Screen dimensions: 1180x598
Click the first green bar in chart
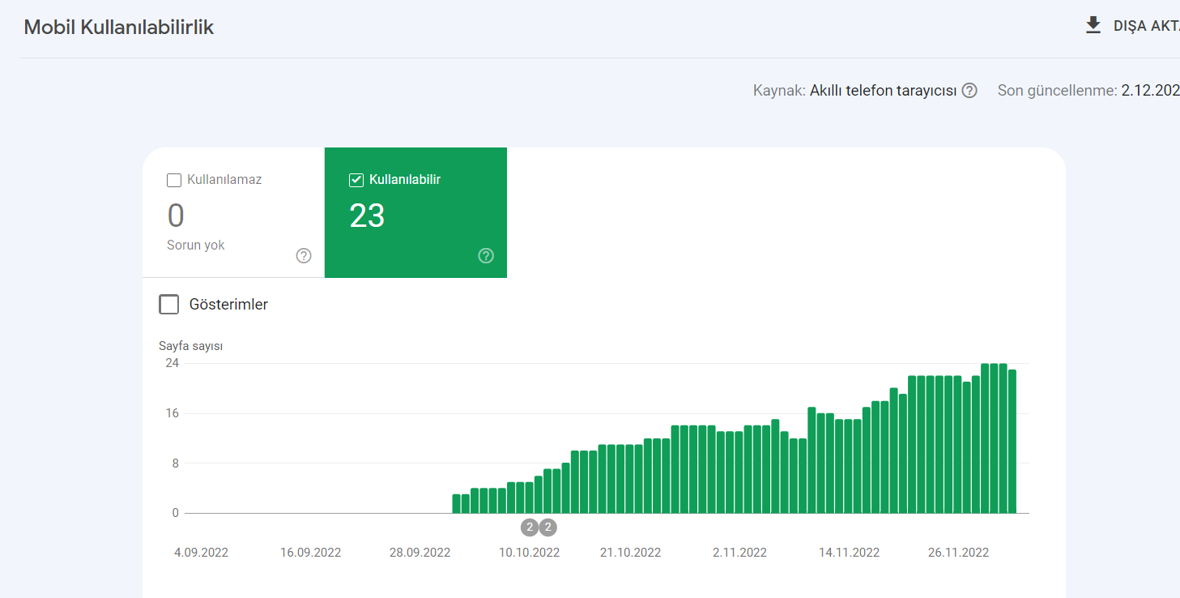click(x=457, y=503)
